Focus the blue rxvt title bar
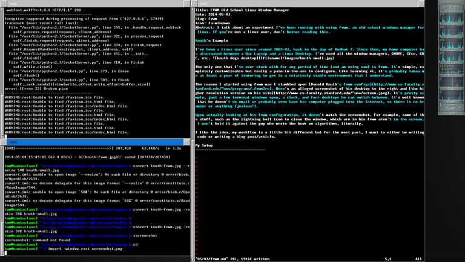Image resolution: width=465 pixels, height=262 pixels. click(95, 142)
